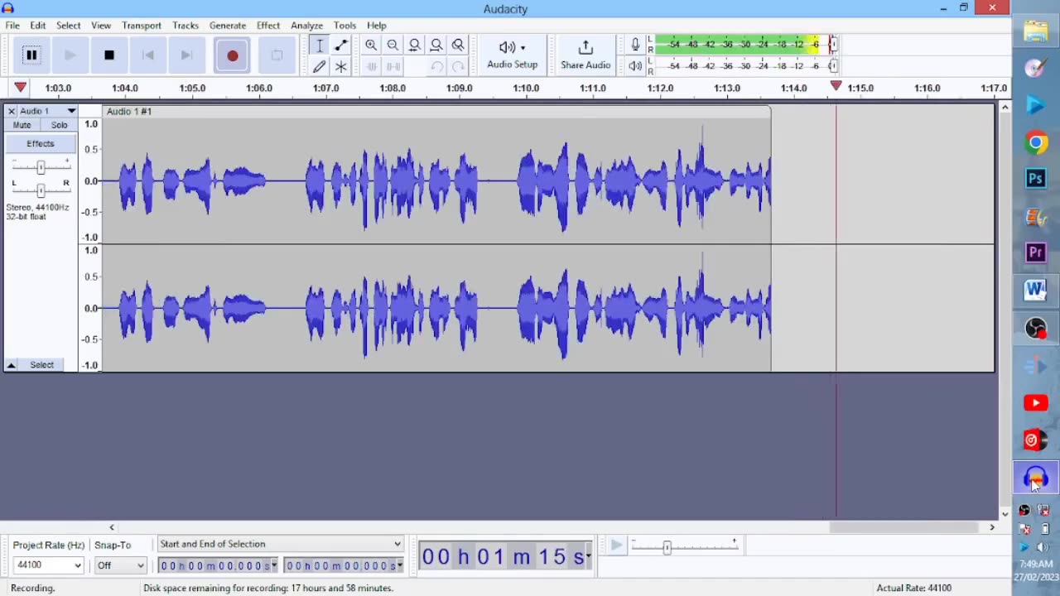Screen dimensions: 1060x596
Task: Click the Trim audio outside selection icon
Action: coord(371,66)
